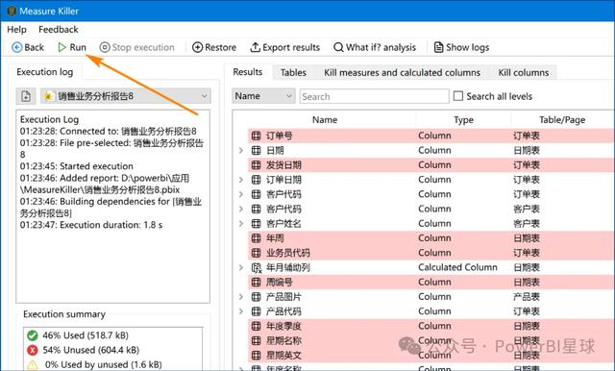Expand the 客户代码 row in 订单表
This screenshot has height=371, width=615.
click(241, 194)
